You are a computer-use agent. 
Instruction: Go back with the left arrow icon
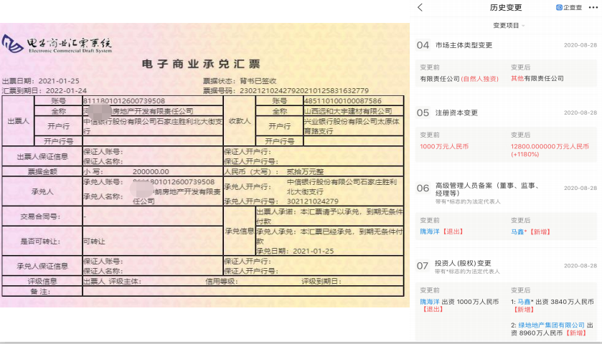point(420,7)
